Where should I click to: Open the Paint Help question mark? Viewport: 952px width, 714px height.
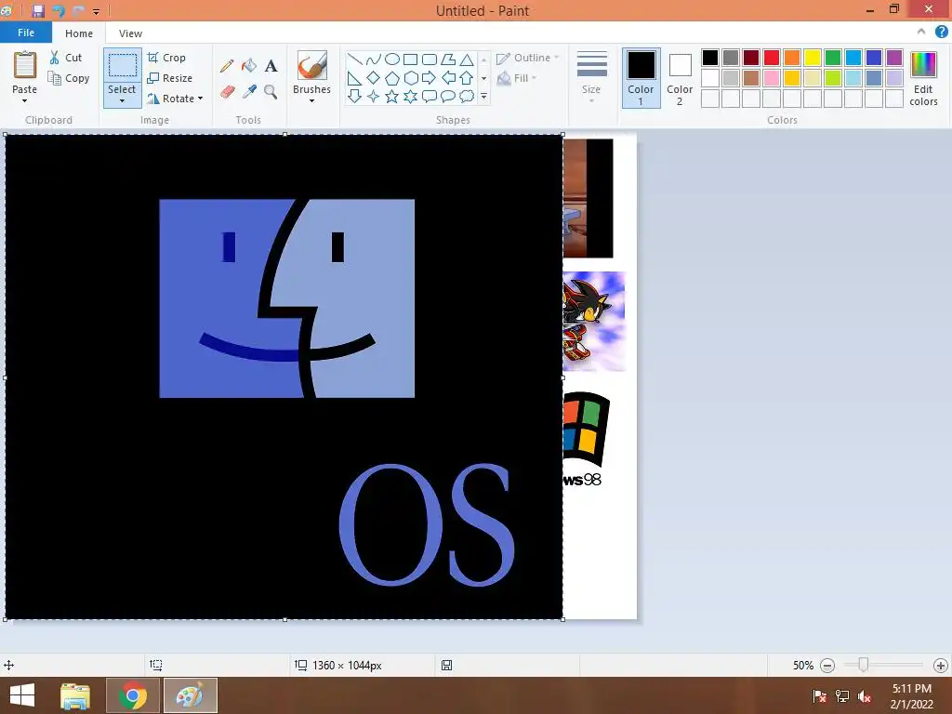pos(941,32)
